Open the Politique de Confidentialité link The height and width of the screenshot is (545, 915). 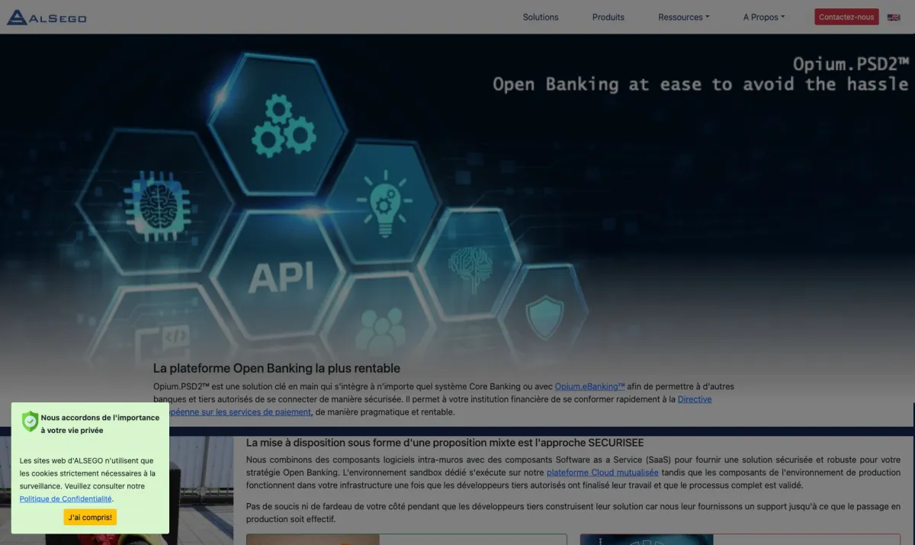click(x=66, y=499)
